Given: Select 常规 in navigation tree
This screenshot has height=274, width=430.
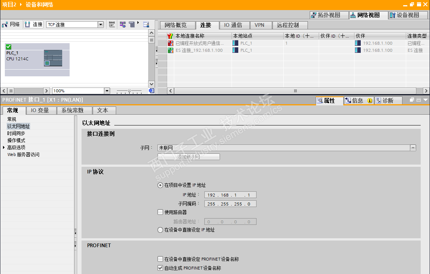Looking at the screenshot, I should point(12,119).
